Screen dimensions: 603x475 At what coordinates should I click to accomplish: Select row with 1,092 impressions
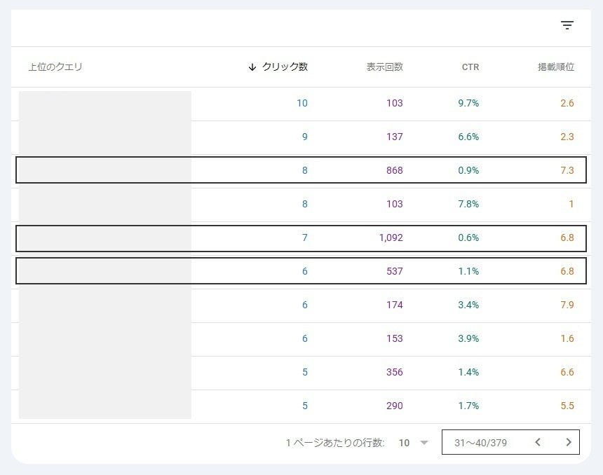301,238
